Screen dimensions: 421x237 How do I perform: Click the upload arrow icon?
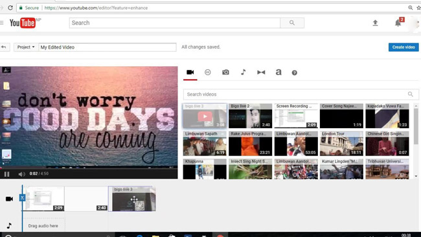[x=375, y=23]
